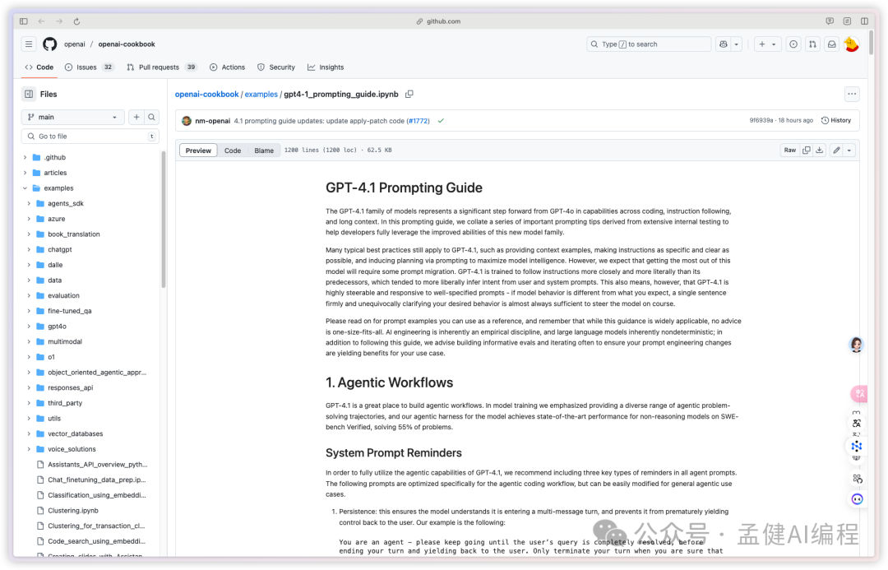Go back with the browser back arrow

coord(41,21)
